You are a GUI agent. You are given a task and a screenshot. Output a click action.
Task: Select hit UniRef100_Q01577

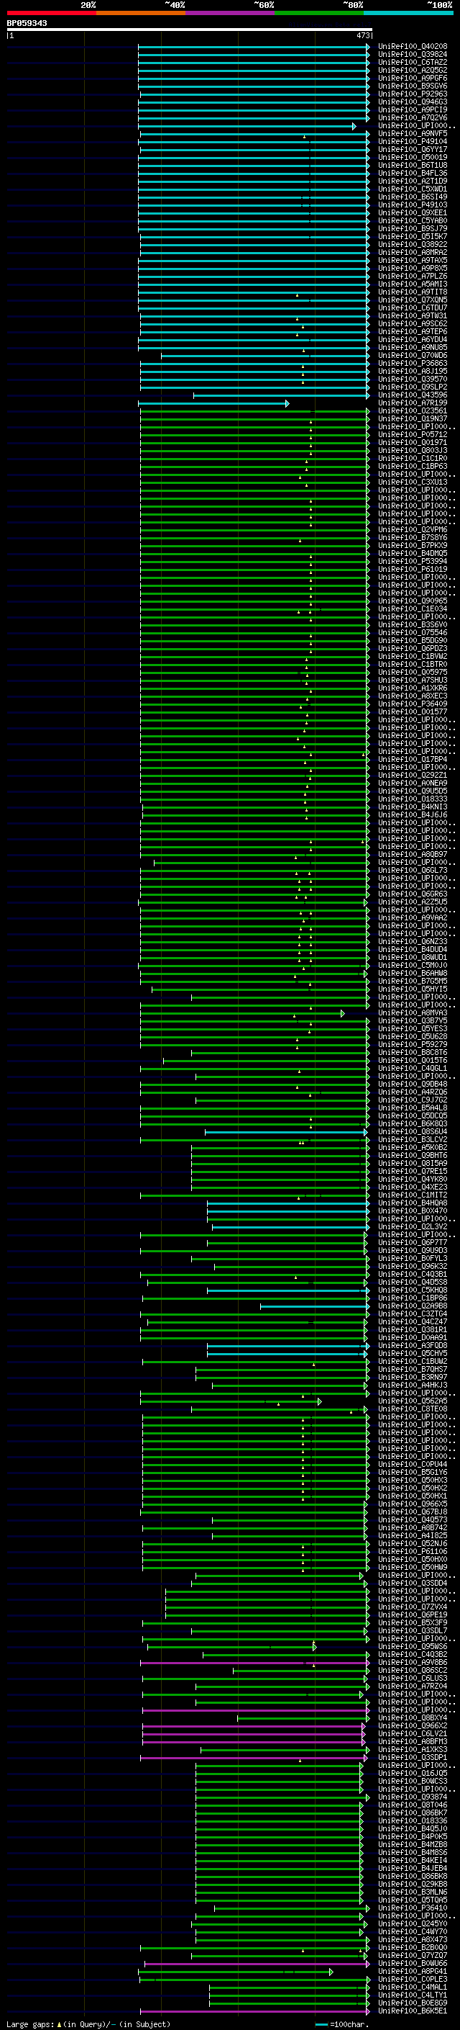(x=413, y=711)
